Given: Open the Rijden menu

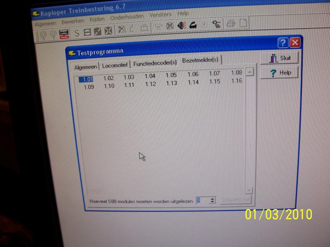Looking at the screenshot, I should click(x=97, y=19).
